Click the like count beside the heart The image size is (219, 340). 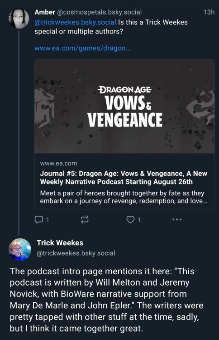click(x=139, y=220)
